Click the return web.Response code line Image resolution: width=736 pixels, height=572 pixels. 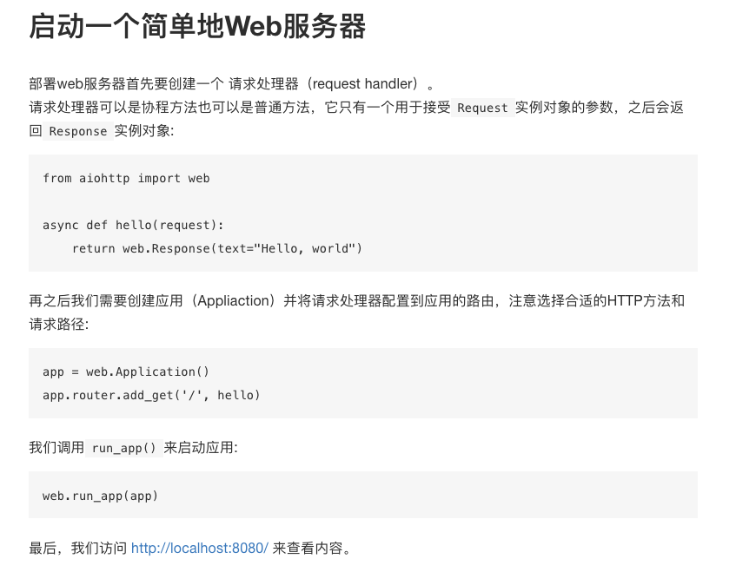[x=217, y=248]
